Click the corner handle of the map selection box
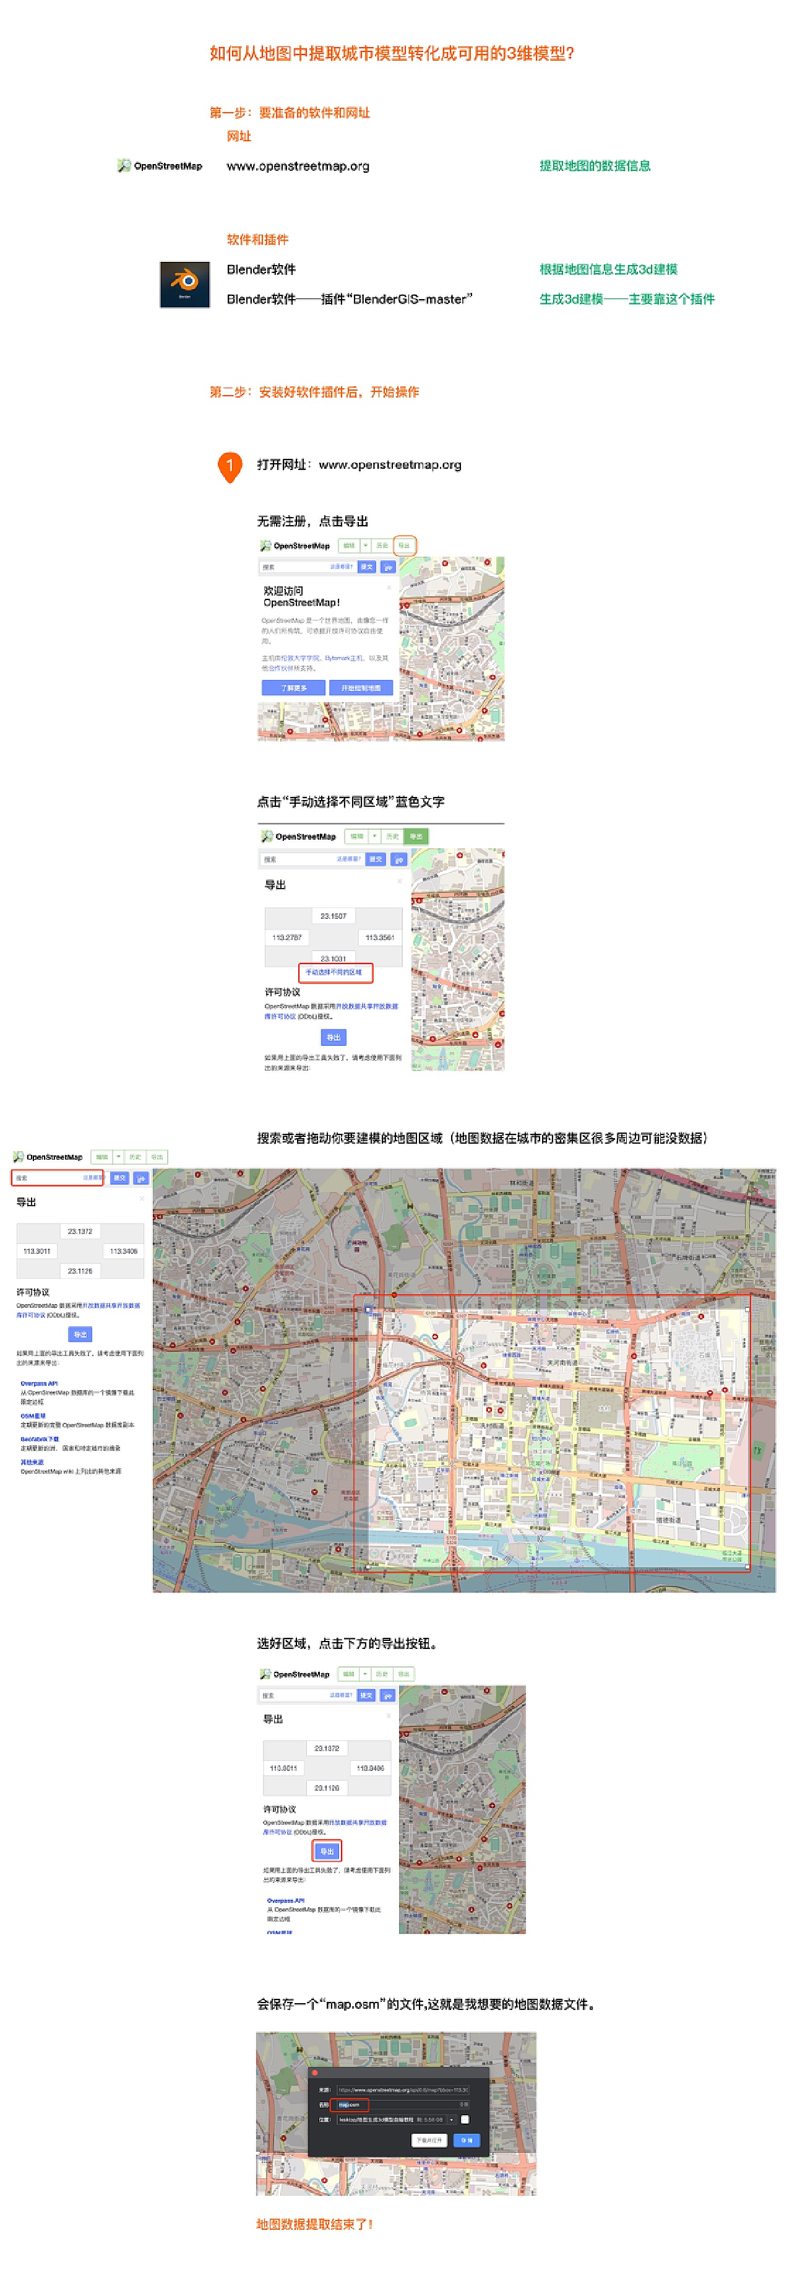This screenshot has width=792, height=2275. (x=368, y=1310)
